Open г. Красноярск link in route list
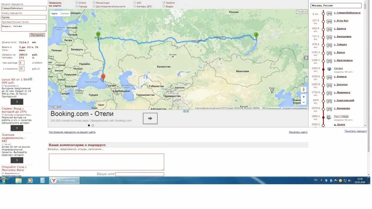Screen dimensions: 372x209 (343, 60)
